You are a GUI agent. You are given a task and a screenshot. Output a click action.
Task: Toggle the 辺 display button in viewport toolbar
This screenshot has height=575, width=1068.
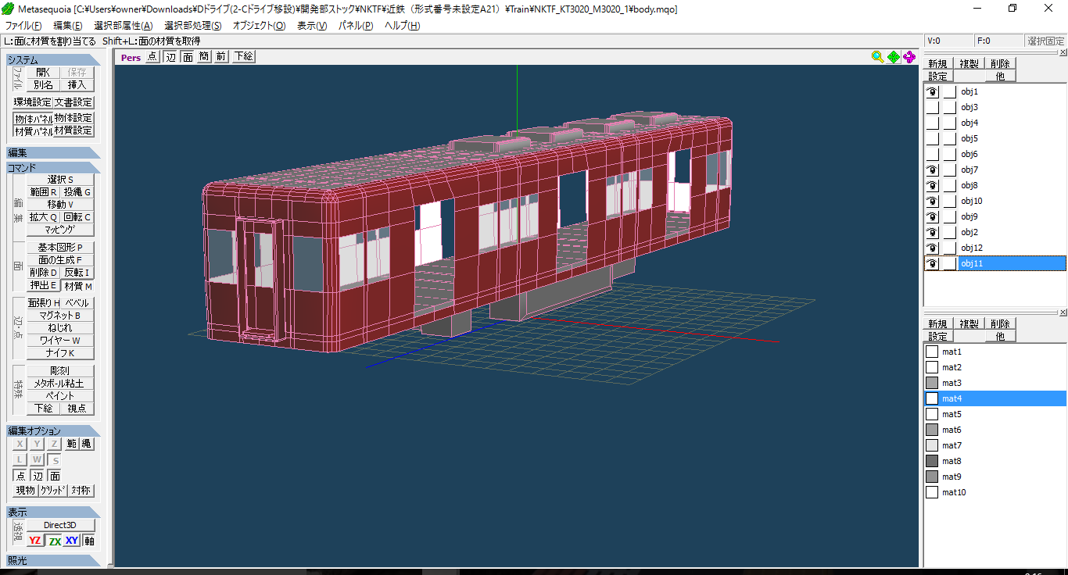(x=170, y=56)
